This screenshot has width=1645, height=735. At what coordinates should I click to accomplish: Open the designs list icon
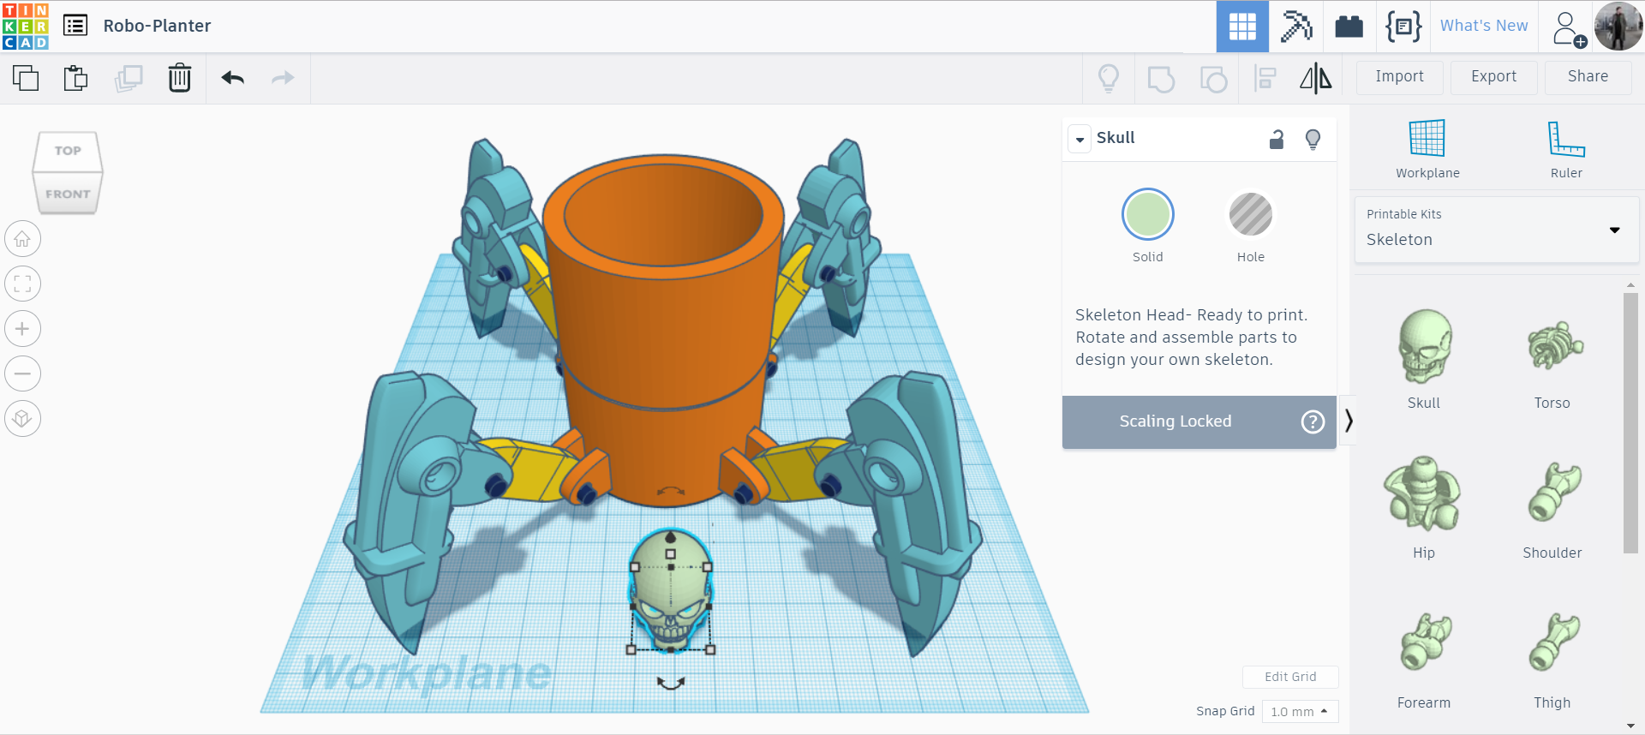click(75, 26)
